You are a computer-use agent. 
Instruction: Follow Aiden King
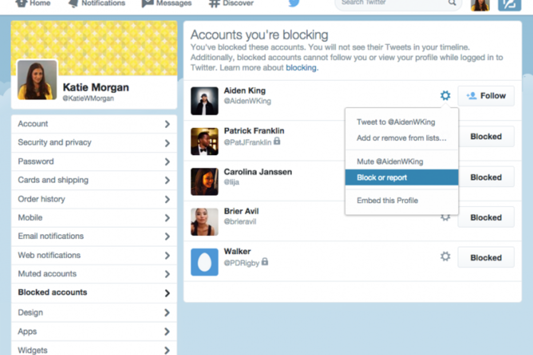(486, 95)
